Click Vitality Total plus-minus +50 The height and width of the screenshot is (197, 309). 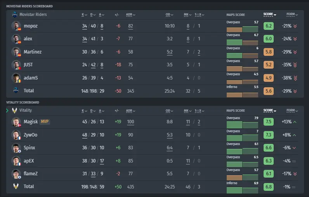118,187
